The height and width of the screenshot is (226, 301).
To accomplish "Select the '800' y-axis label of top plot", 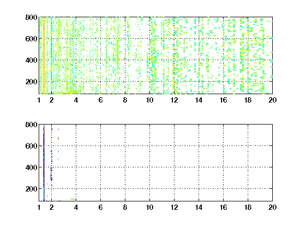I will [31, 17].
